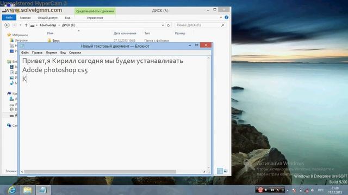Click Избранное in Explorer navigation pane
Viewport: 348px width, 195px height.
click(x=20, y=35)
